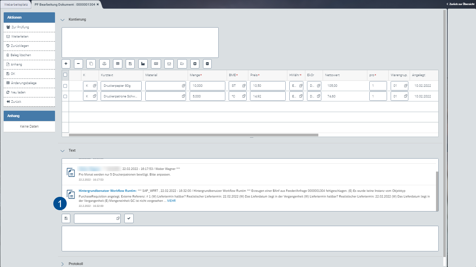This screenshot has height=267, width=476.
Task: Expand the Protokoll section
Action: (x=62, y=263)
